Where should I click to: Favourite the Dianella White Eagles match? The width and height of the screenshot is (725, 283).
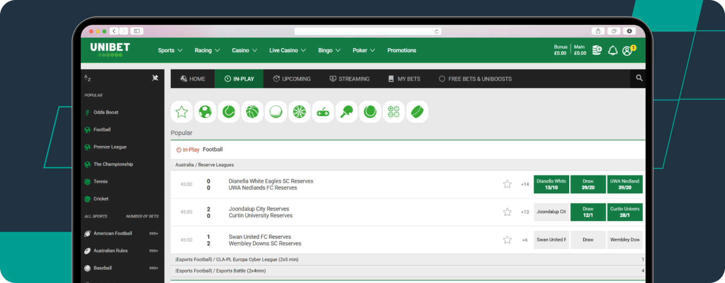click(507, 184)
